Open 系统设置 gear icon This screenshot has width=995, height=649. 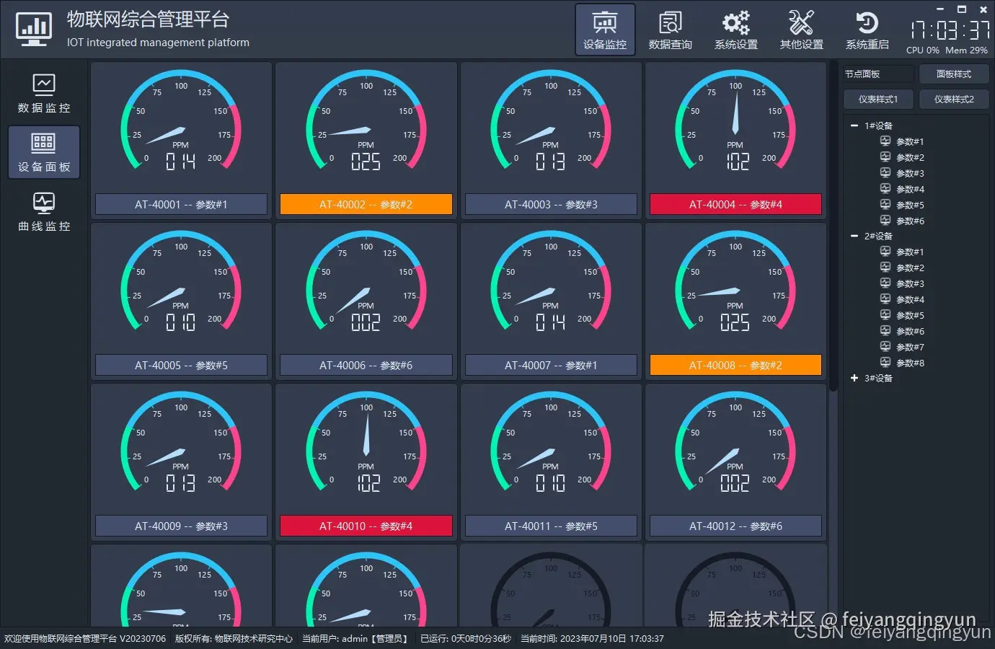736,22
